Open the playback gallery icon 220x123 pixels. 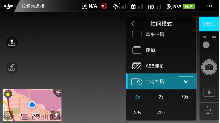click(x=209, y=92)
